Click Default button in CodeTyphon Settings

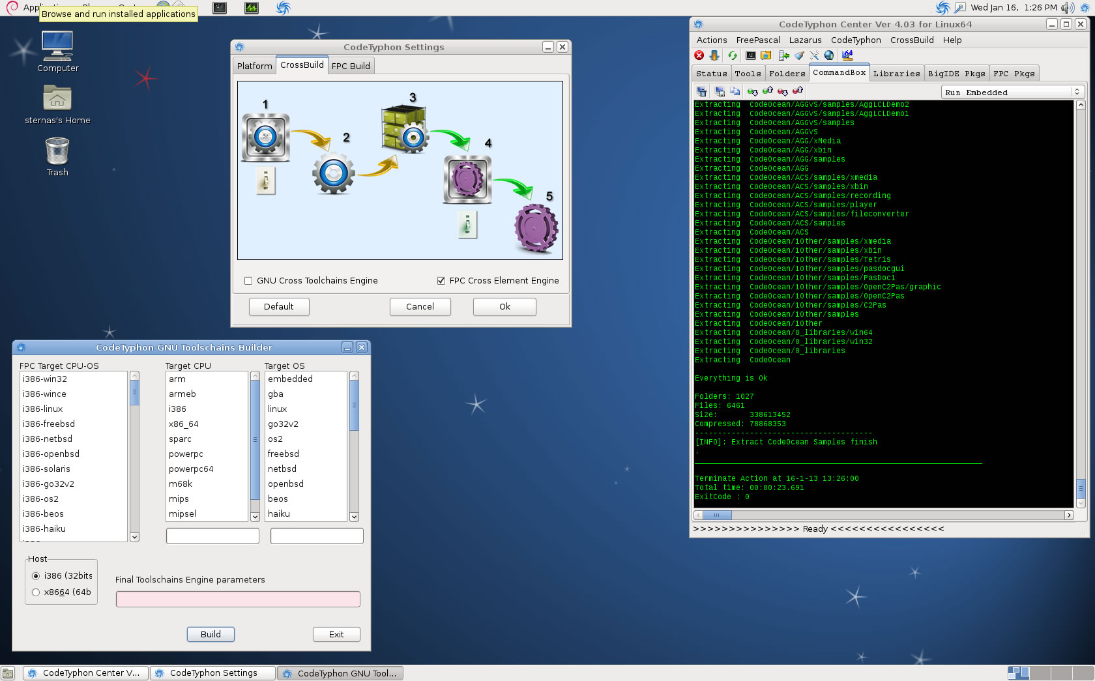coord(279,307)
